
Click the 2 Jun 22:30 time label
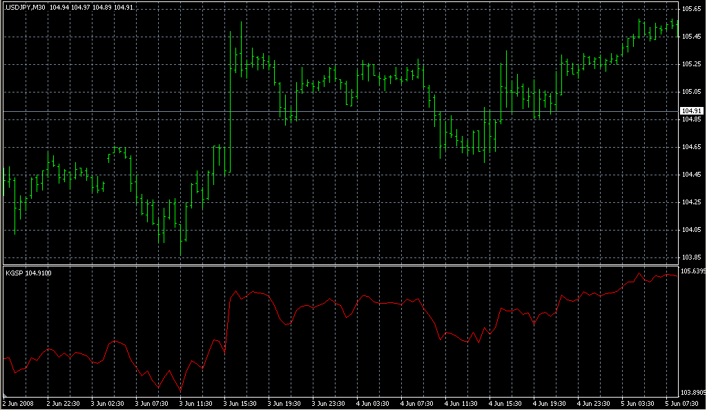pos(64,403)
